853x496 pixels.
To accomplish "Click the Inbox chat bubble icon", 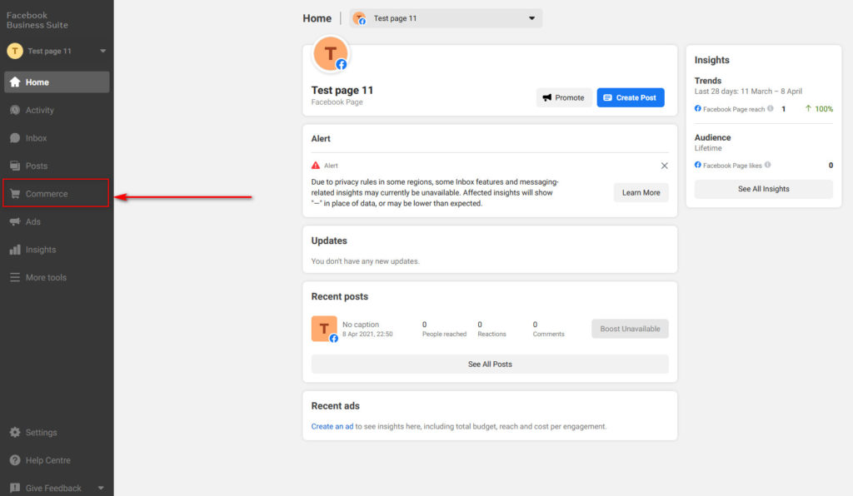I will point(15,138).
